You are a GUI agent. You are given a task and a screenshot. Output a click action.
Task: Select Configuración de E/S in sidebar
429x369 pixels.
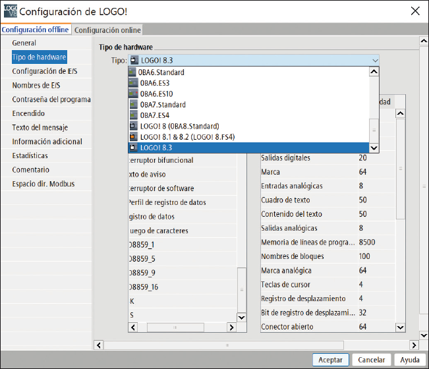coord(45,71)
